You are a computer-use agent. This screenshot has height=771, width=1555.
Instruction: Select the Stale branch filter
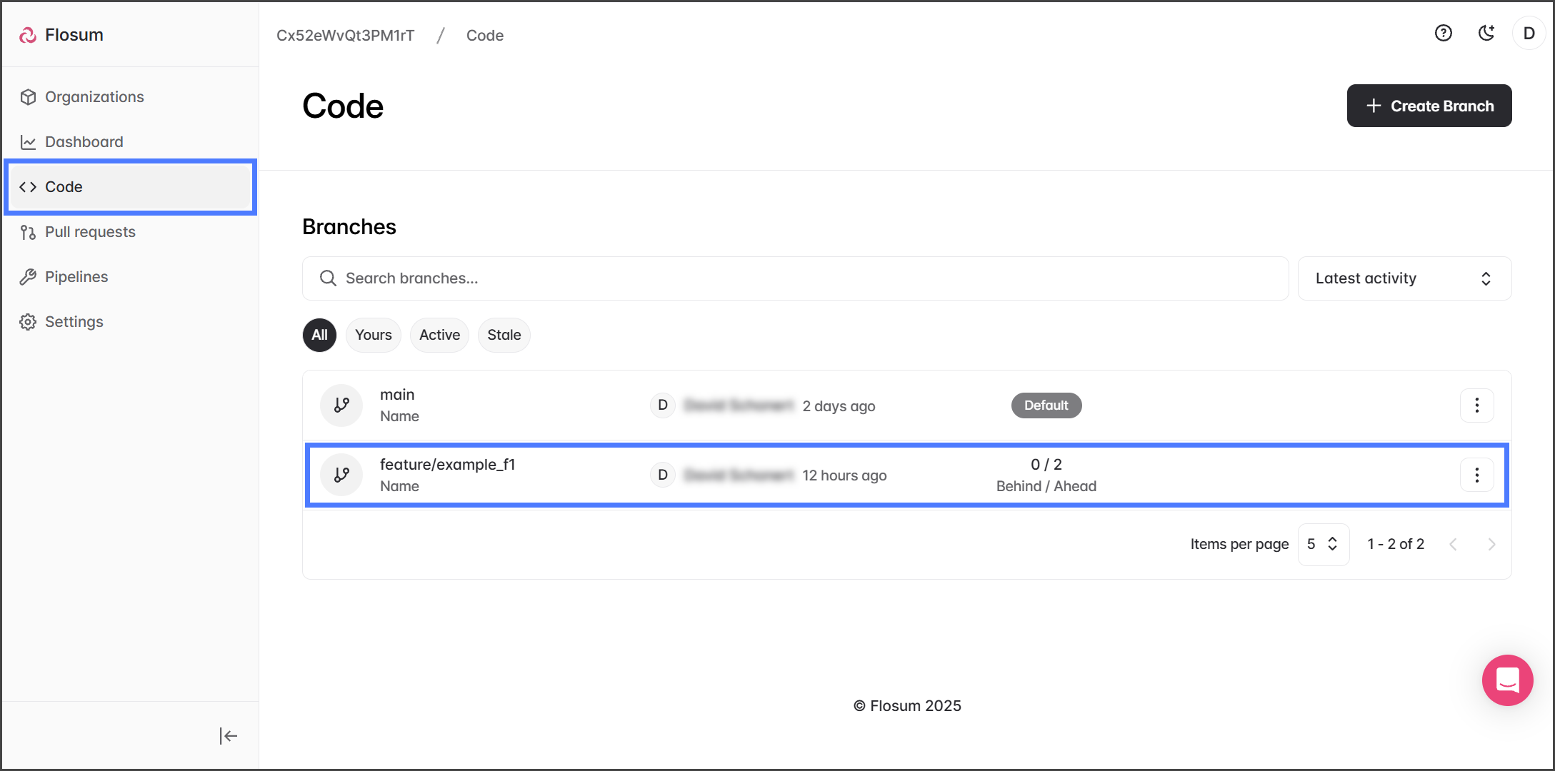(504, 335)
